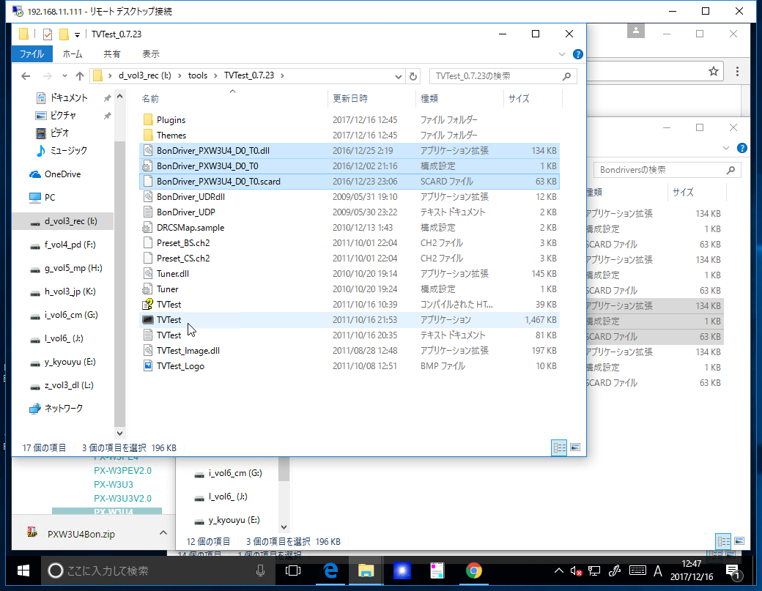
Task: Expand breadcrumb chevron after TVTest_0.7.23
Action: [282, 75]
